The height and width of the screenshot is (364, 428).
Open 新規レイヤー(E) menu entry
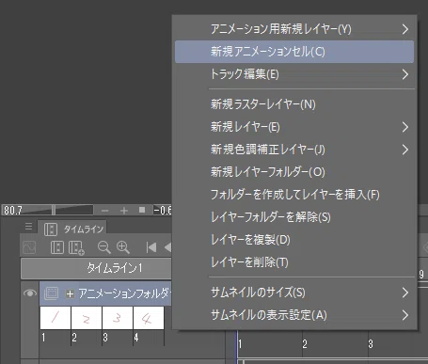[x=294, y=127]
